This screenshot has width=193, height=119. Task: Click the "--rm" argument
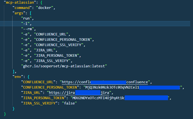[27, 29]
